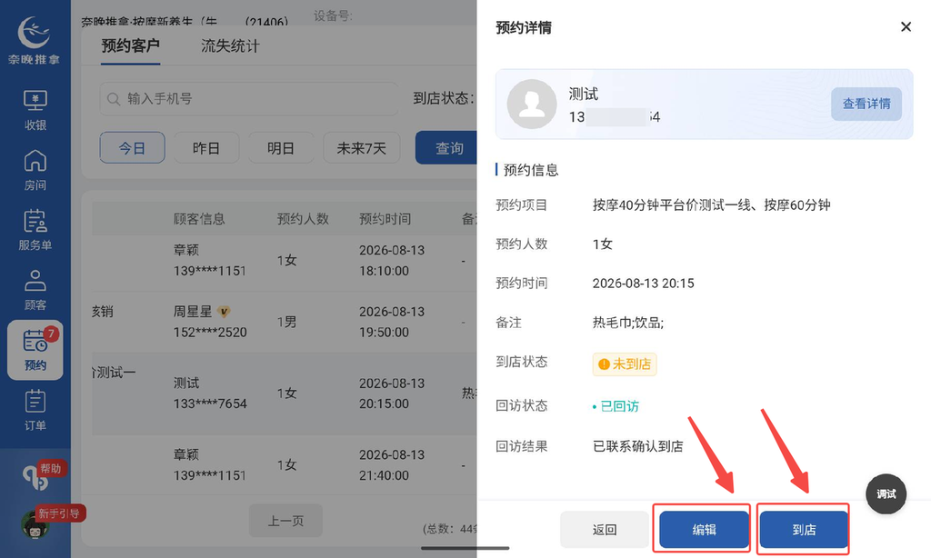The image size is (931, 558).
Task: Select the 周星星 customer row
Action: (285, 323)
